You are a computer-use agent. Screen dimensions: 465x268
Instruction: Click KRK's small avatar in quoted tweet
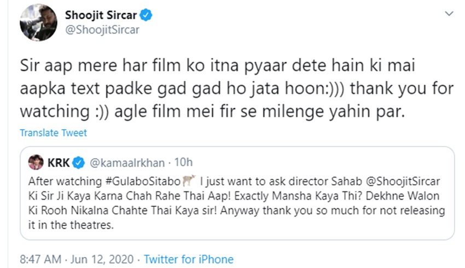coord(36,162)
